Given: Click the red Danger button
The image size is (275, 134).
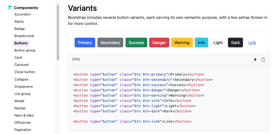Looking at the screenshot, I should [159, 43].
